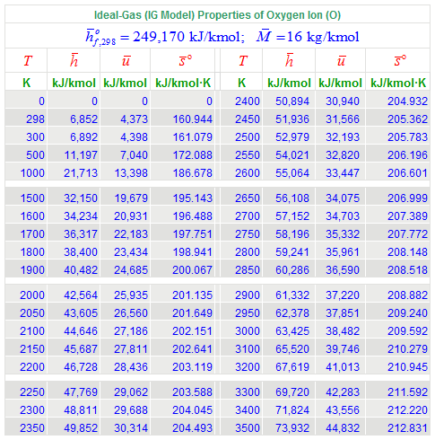Image resolution: width=435 pixels, height=440 pixels.
Task: Click the temperature cell 2700
Action: (x=248, y=216)
